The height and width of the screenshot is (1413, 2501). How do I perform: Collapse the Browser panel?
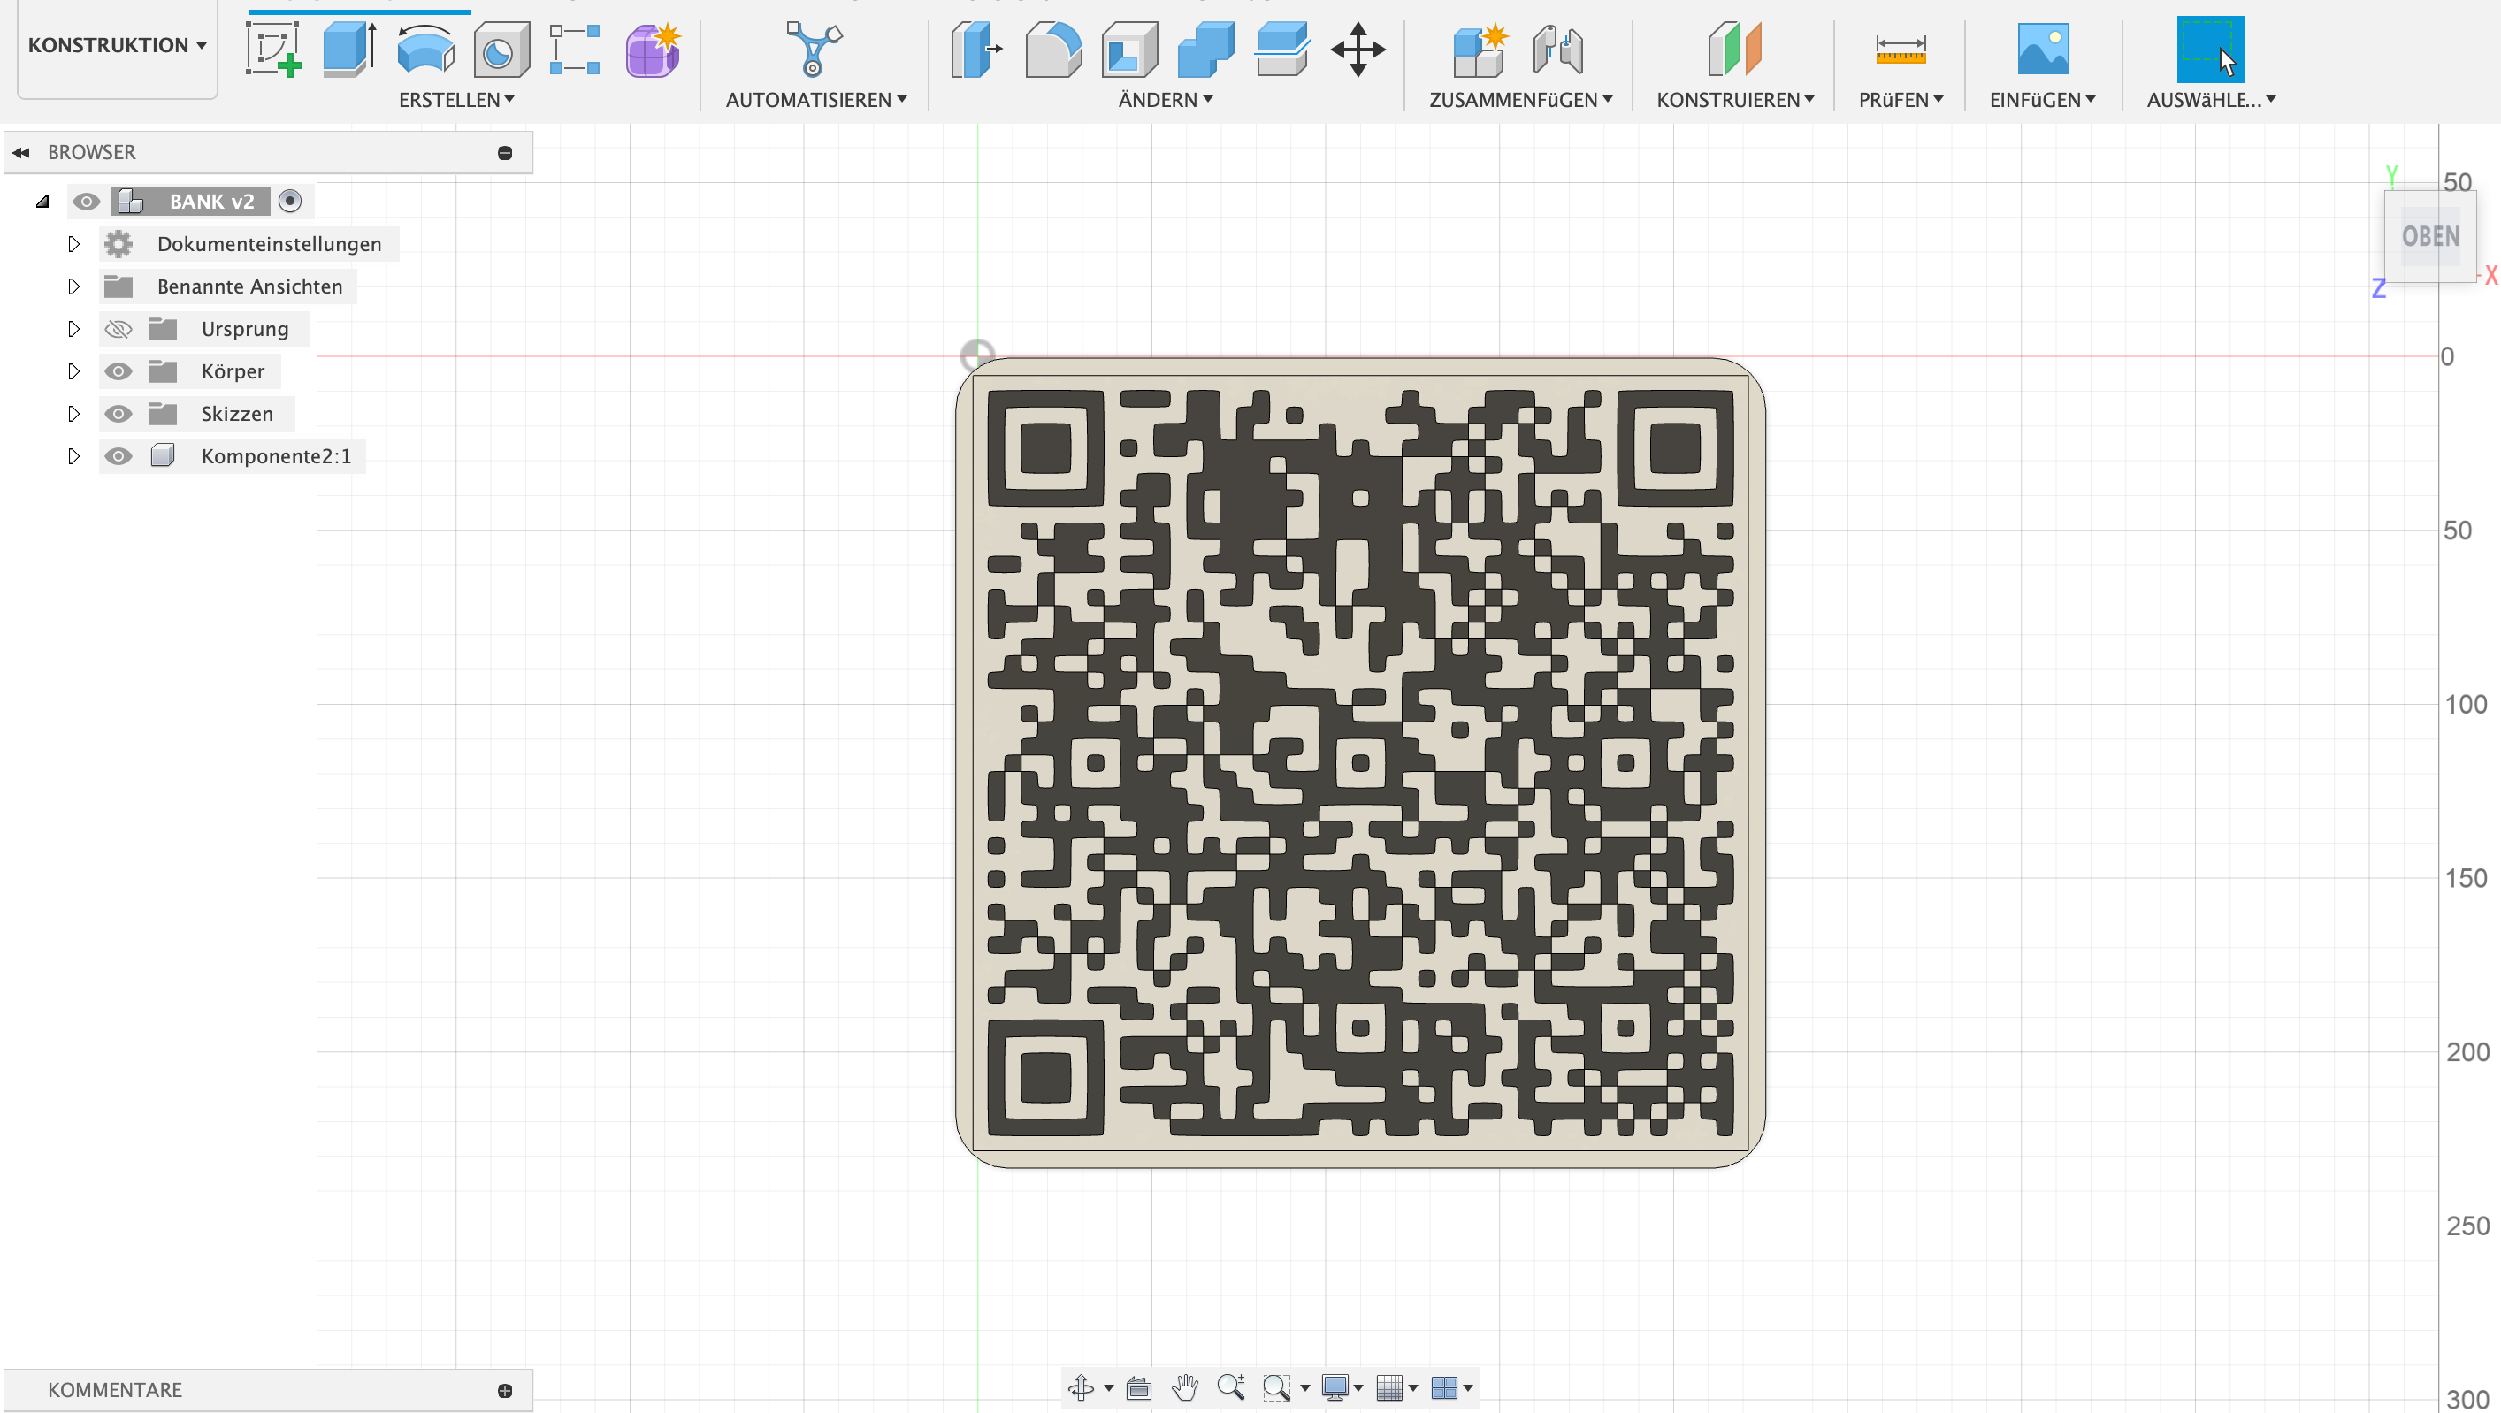21,151
